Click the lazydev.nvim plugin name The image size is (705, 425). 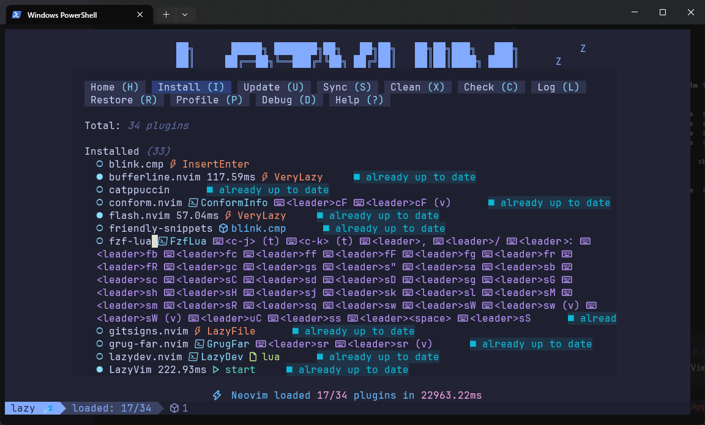click(145, 357)
